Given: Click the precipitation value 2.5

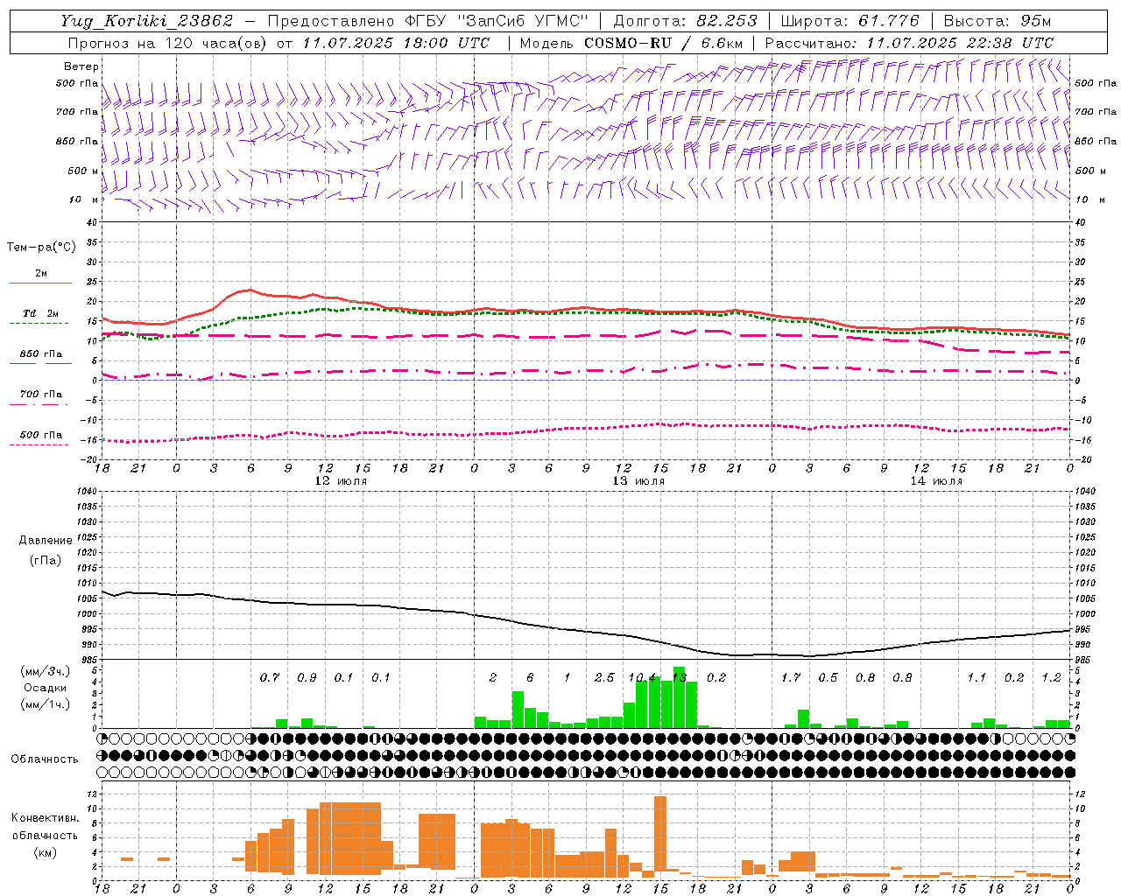Looking at the screenshot, I should click(604, 677).
